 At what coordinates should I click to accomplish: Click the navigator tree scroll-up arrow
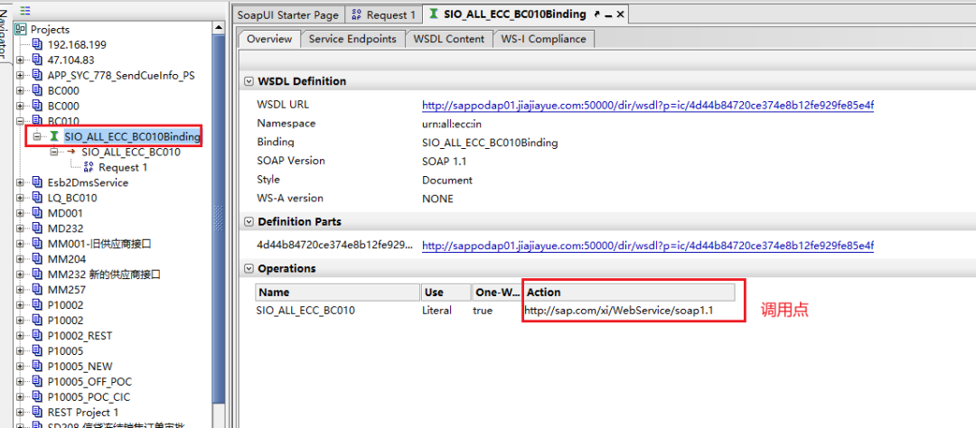(219, 28)
